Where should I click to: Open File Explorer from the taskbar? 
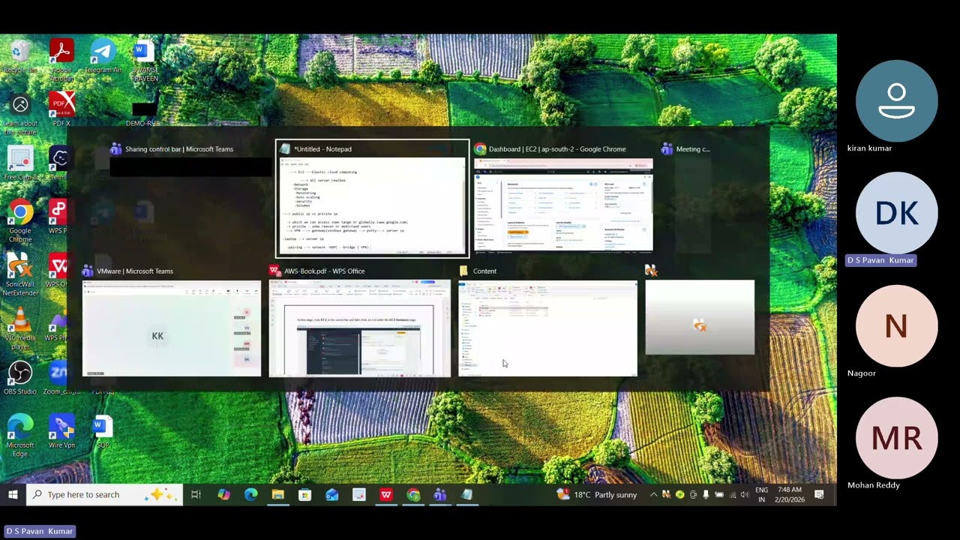(x=277, y=494)
